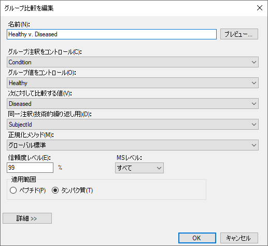Click the chevron arrow on SubjectId combo box
The width and height of the screenshot is (268, 246).
pyautogui.click(x=254, y=125)
